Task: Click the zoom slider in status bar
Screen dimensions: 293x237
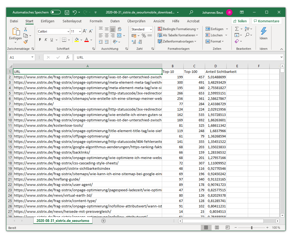Action: pos(252,228)
